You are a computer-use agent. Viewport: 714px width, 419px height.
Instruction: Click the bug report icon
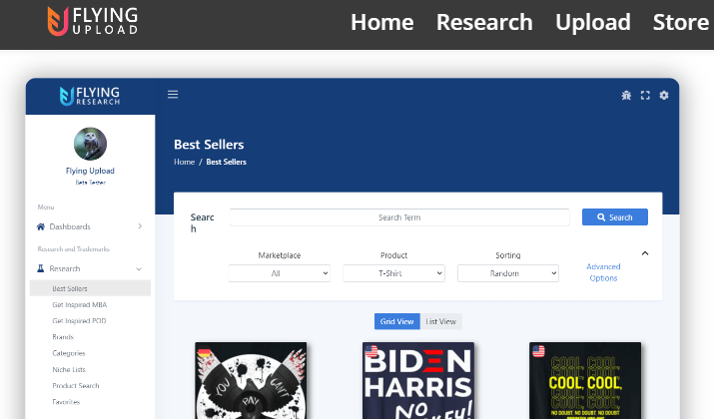626,95
